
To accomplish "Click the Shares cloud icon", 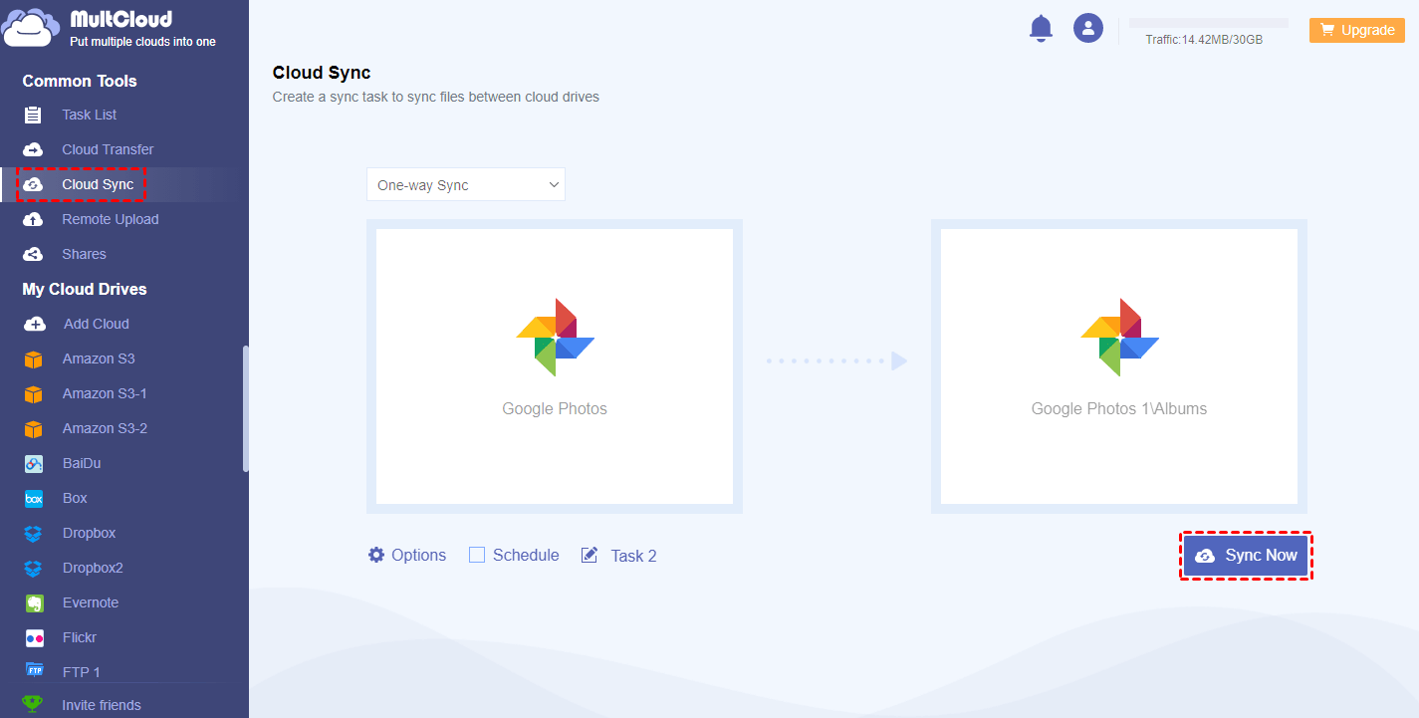I will pyautogui.click(x=33, y=254).
